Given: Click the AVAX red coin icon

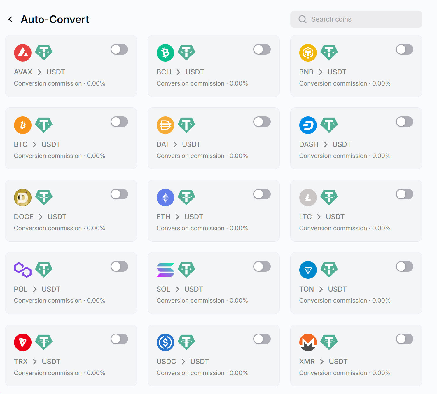Looking at the screenshot, I should [23, 53].
